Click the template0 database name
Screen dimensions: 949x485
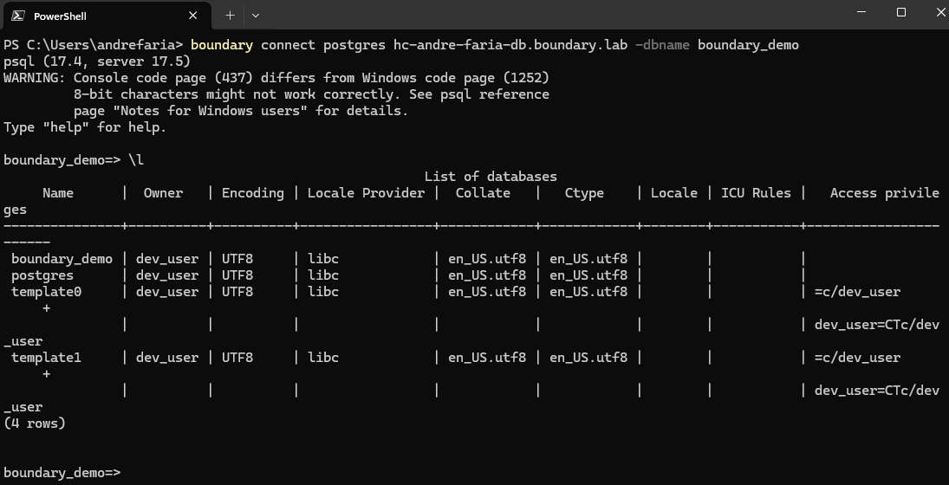pos(46,292)
